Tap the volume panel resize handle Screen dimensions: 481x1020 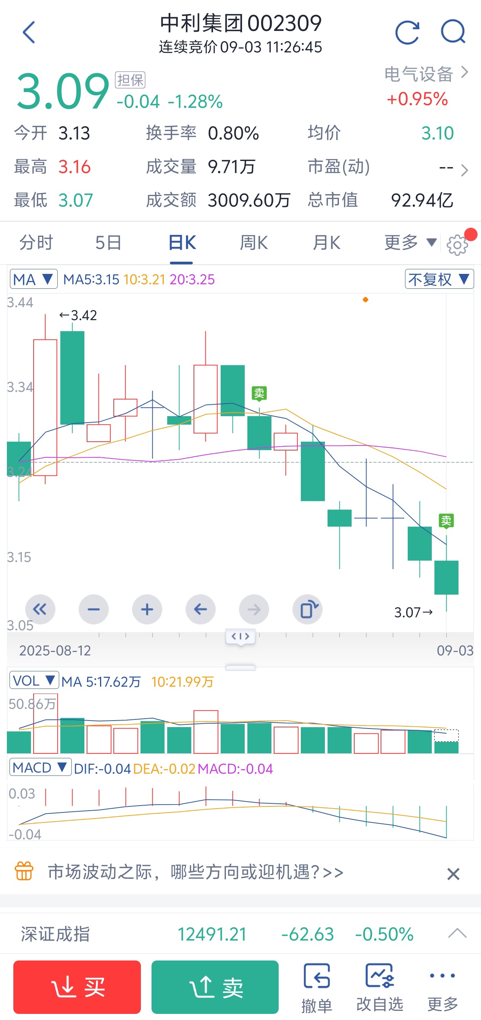[x=240, y=668]
